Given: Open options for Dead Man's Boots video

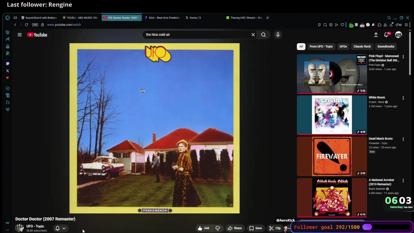Looking at the screenshot, I should (x=403, y=139).
